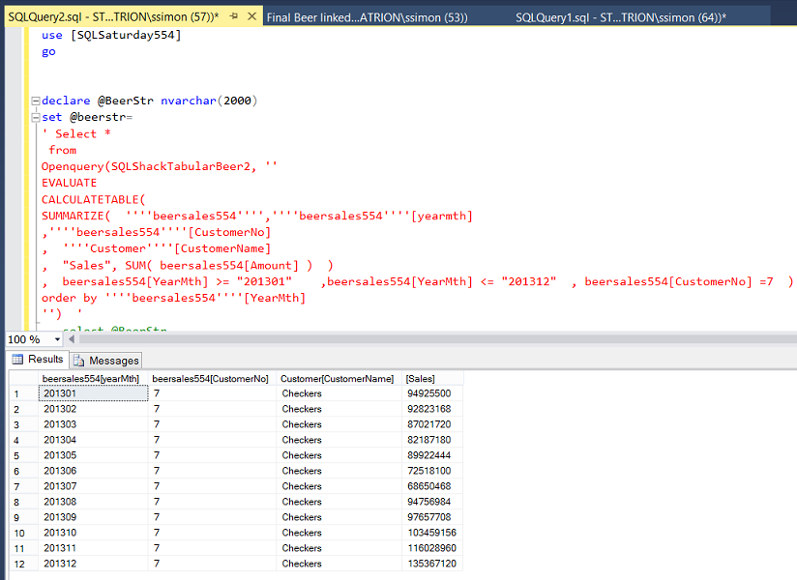Collapse the declare @BeerStr code block
Image resolution: width=797 pixels, height=580 pixels.
click(x=34, y=101)
